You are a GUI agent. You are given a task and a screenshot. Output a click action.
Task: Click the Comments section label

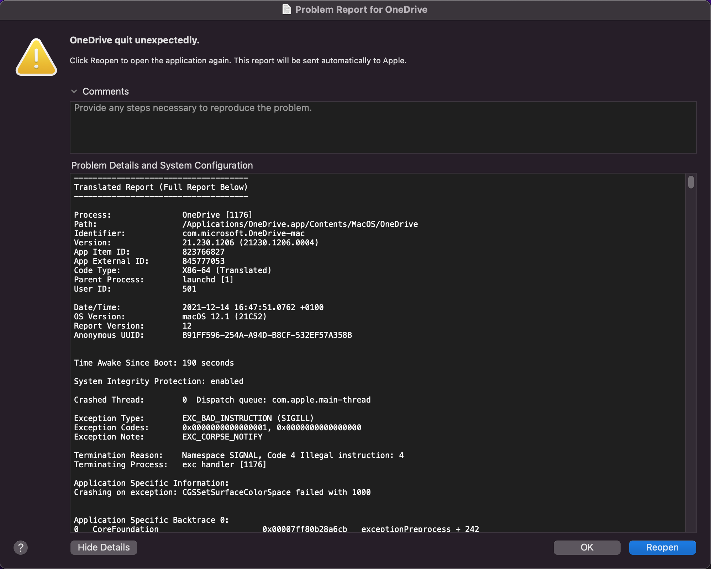tap(106, 91)
